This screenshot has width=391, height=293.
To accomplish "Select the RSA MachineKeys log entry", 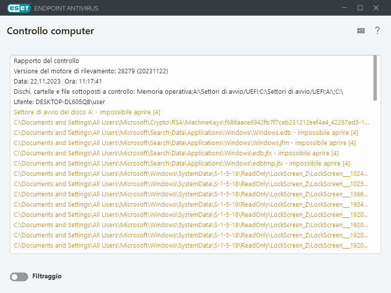I will click(191, 123).
